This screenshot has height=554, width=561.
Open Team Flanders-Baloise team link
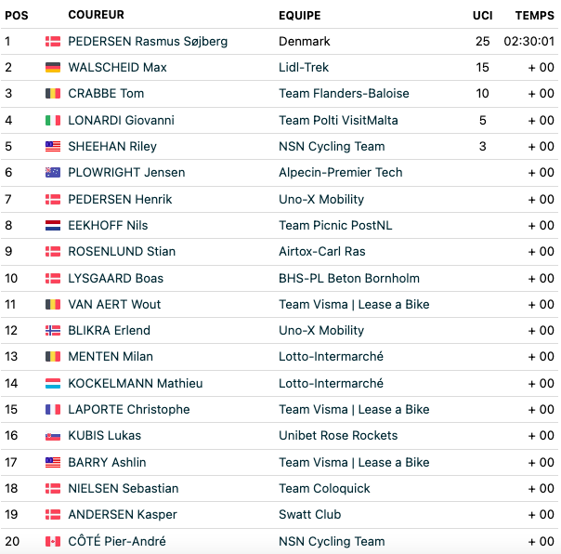(344, 94)
